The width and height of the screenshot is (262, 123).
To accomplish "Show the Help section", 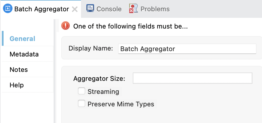I will point(17,85).
